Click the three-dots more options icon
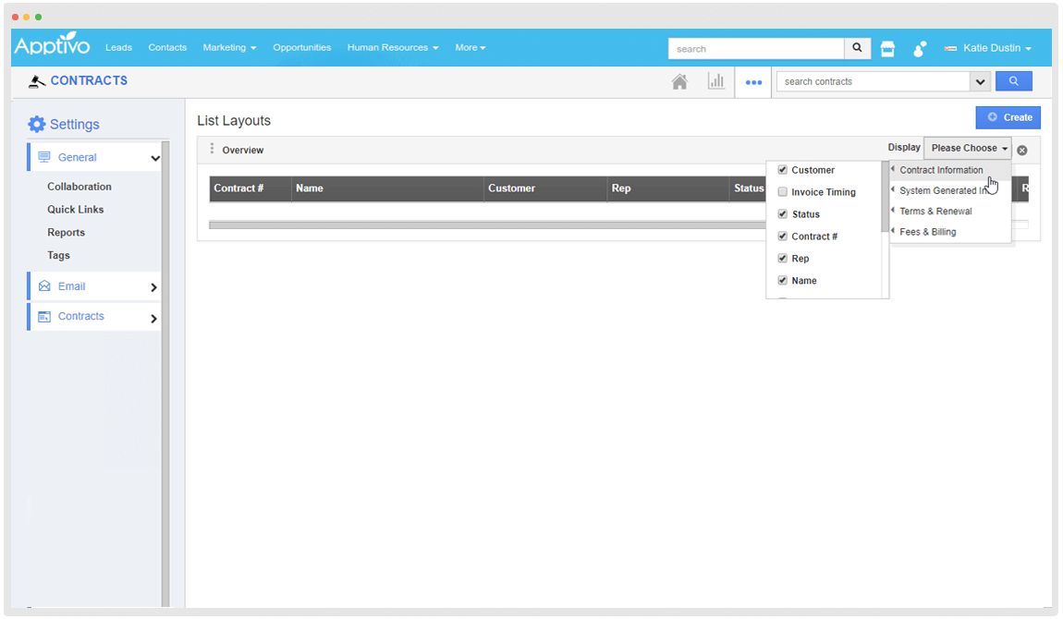This screenshot has width=1063, height=619. (754, 82)
